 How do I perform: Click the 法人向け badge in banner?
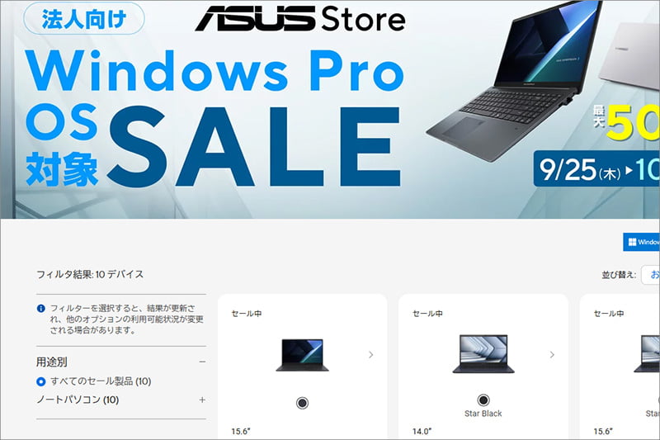point(84,19)
